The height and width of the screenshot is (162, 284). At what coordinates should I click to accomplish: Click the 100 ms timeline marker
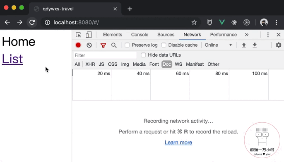pyautogui.click(x=260, y=74)
